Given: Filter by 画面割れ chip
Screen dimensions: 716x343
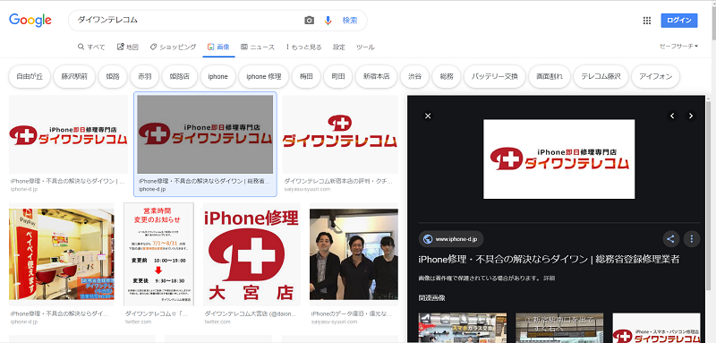Looking at the screenshot, I should pyautogui.click(x=550, y=77).
